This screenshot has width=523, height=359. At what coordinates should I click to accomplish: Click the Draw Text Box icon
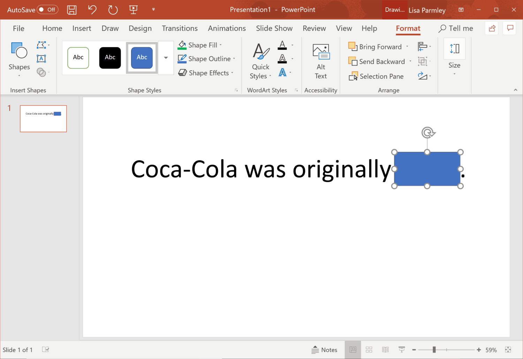(41, 58)
